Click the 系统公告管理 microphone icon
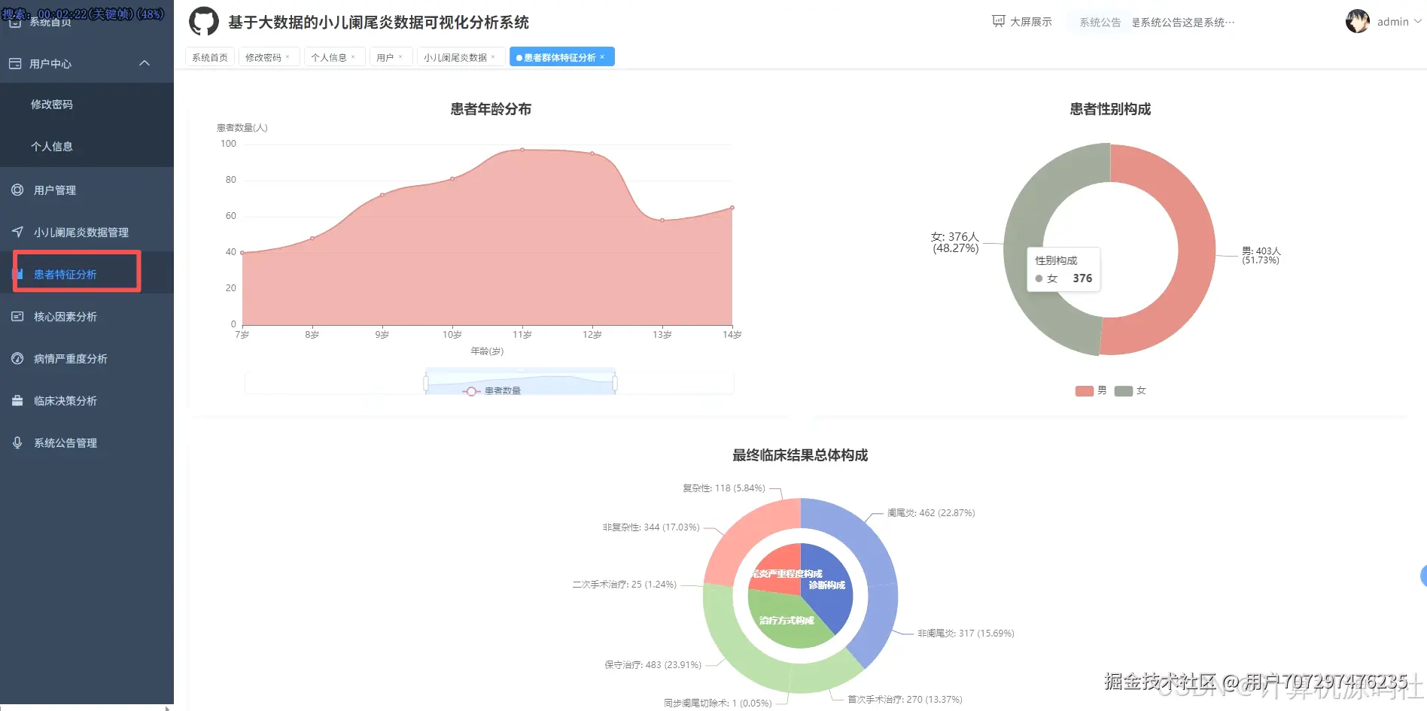Screen dimensions: 1427x711 17,442
